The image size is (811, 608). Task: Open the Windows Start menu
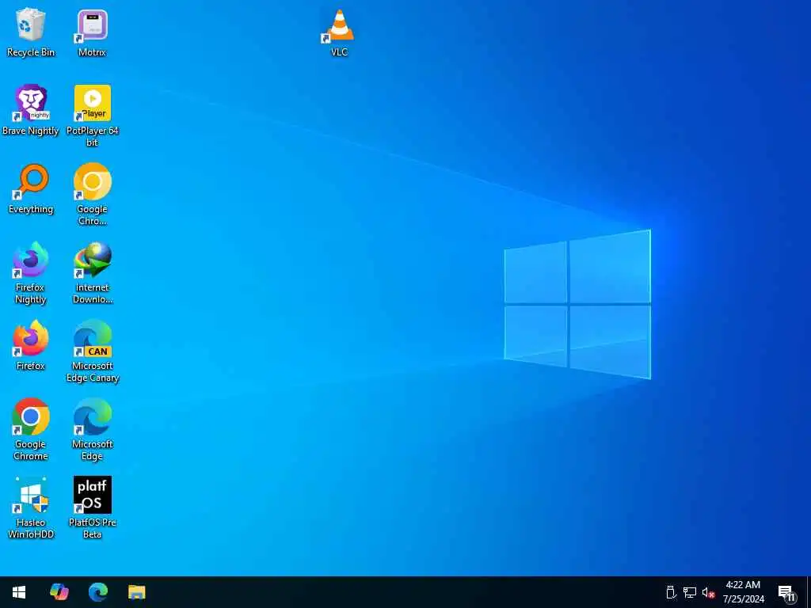click(x=19, y=592)
